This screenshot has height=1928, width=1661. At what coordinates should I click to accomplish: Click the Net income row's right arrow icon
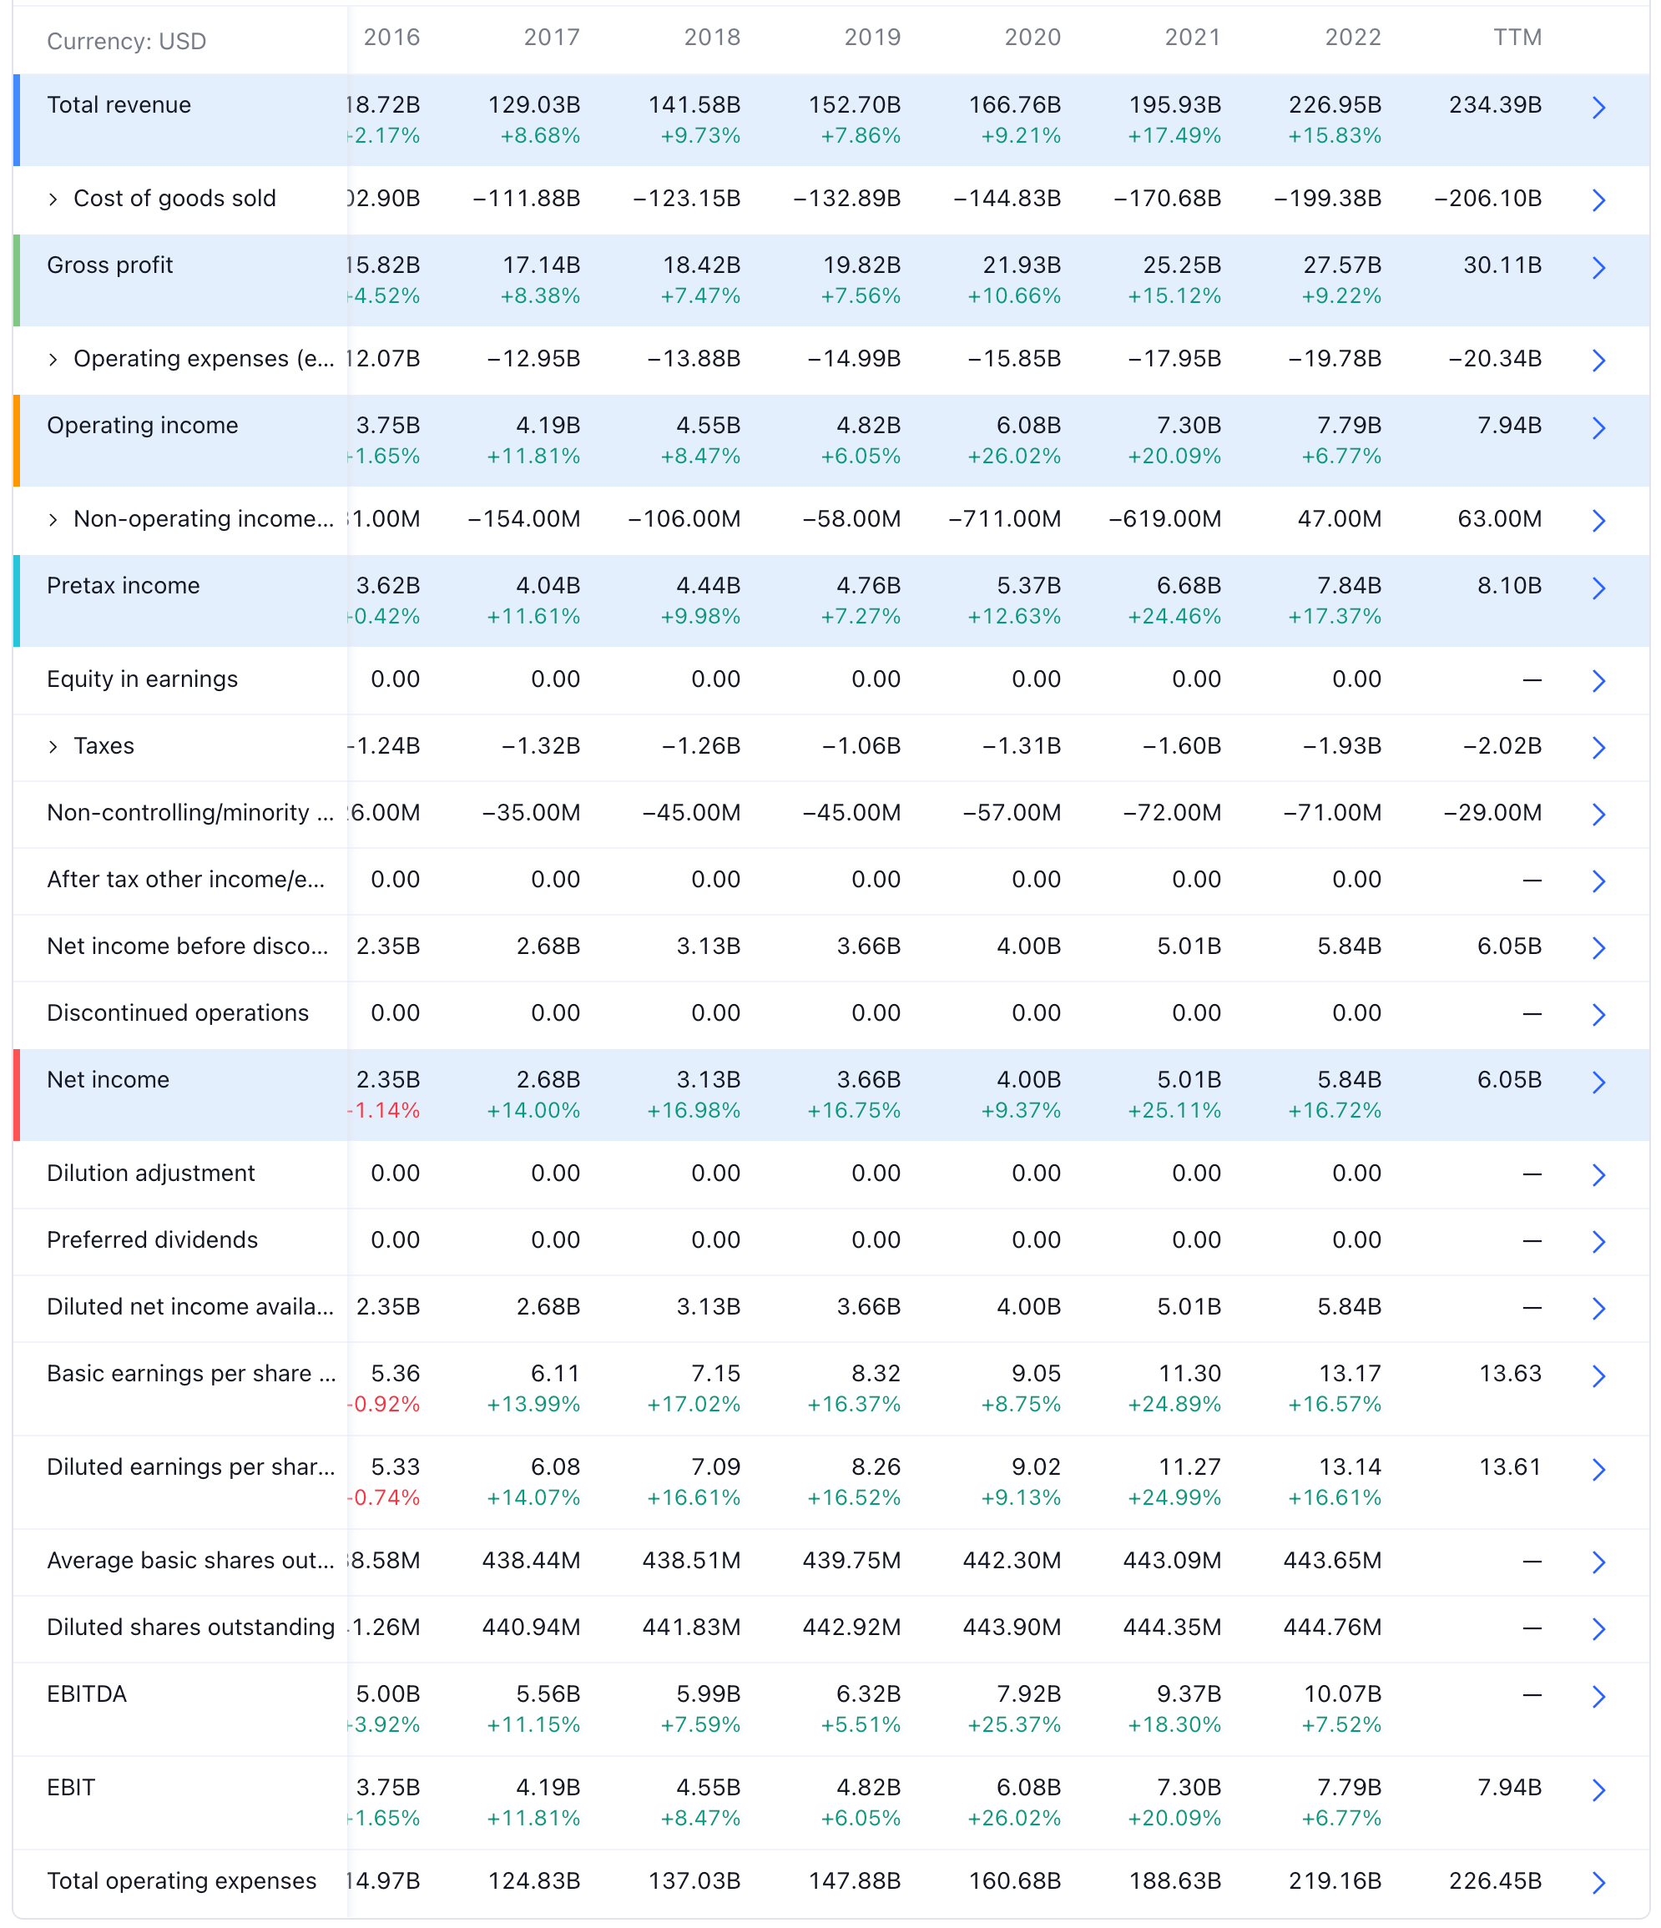[1598, 1083]
